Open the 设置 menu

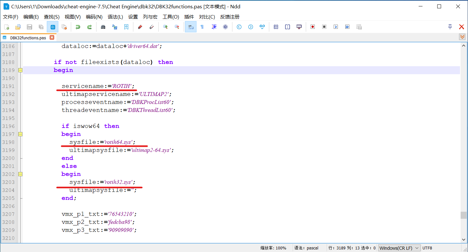133,17
